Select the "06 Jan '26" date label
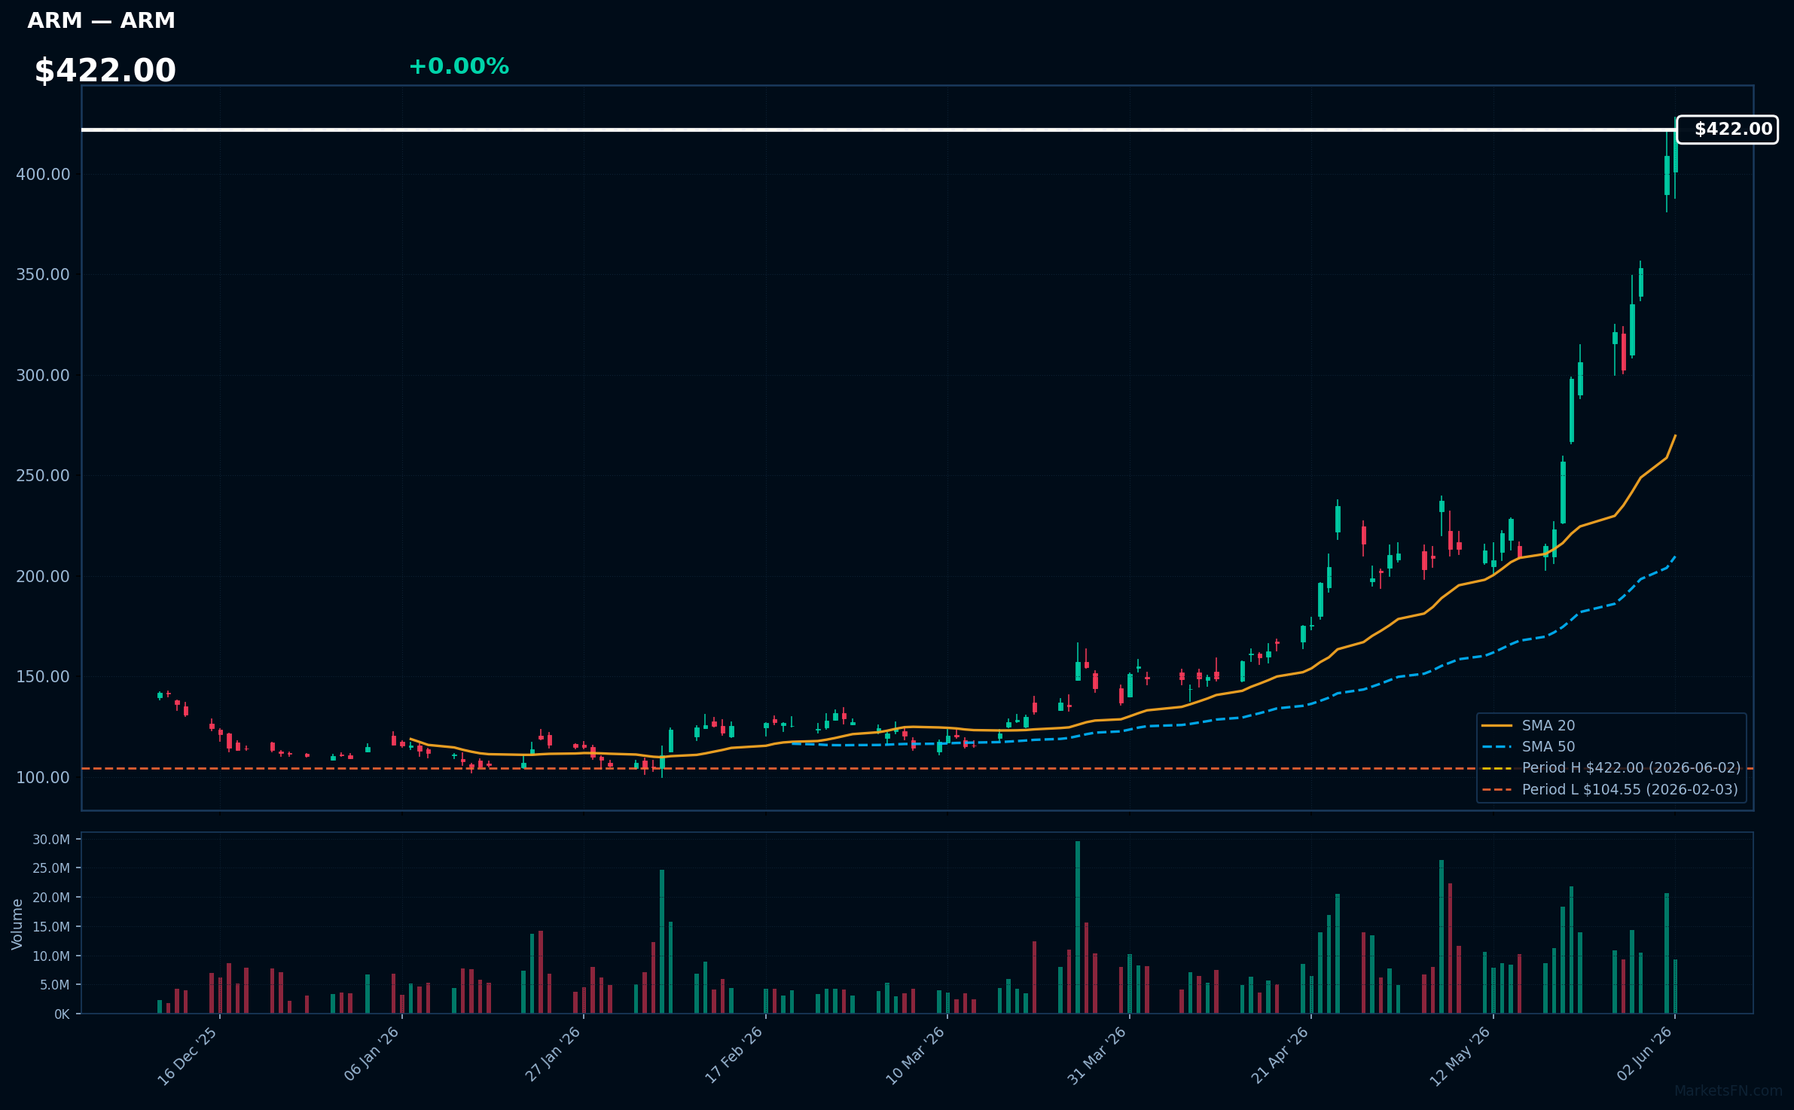The width and height of the screenshot is (1794, 1110). click(x=371, y=1054)
